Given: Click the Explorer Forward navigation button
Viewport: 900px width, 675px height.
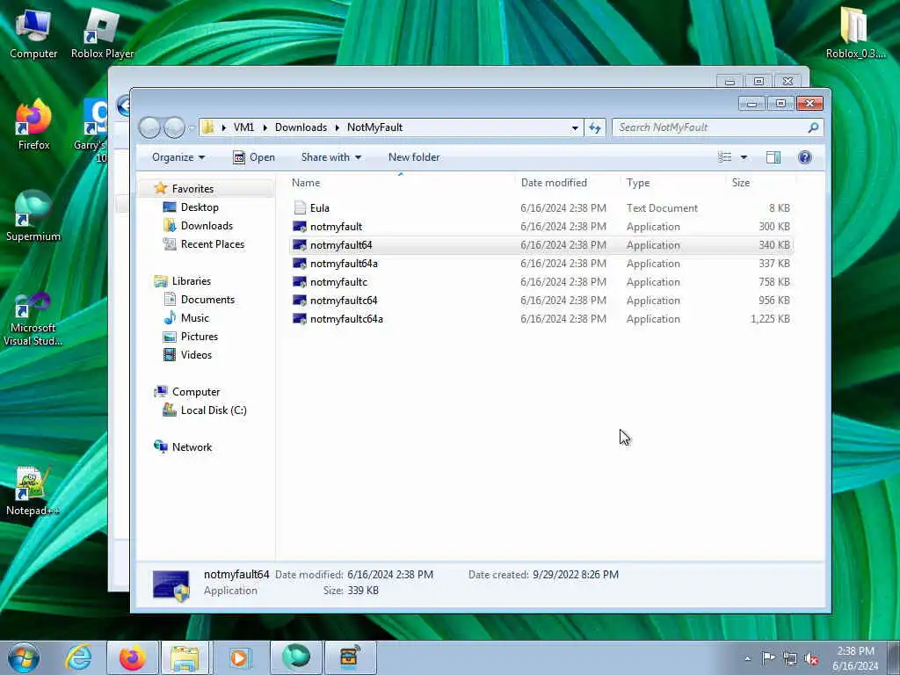Looking at the screenshot, I should 175,127.
